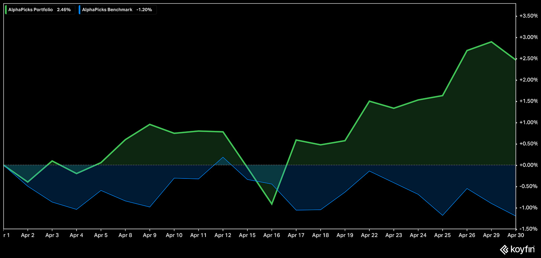Viewport: 541px width, 258px height.
Task: Click the Apr 5 date label
Action: tap(101, 235)
